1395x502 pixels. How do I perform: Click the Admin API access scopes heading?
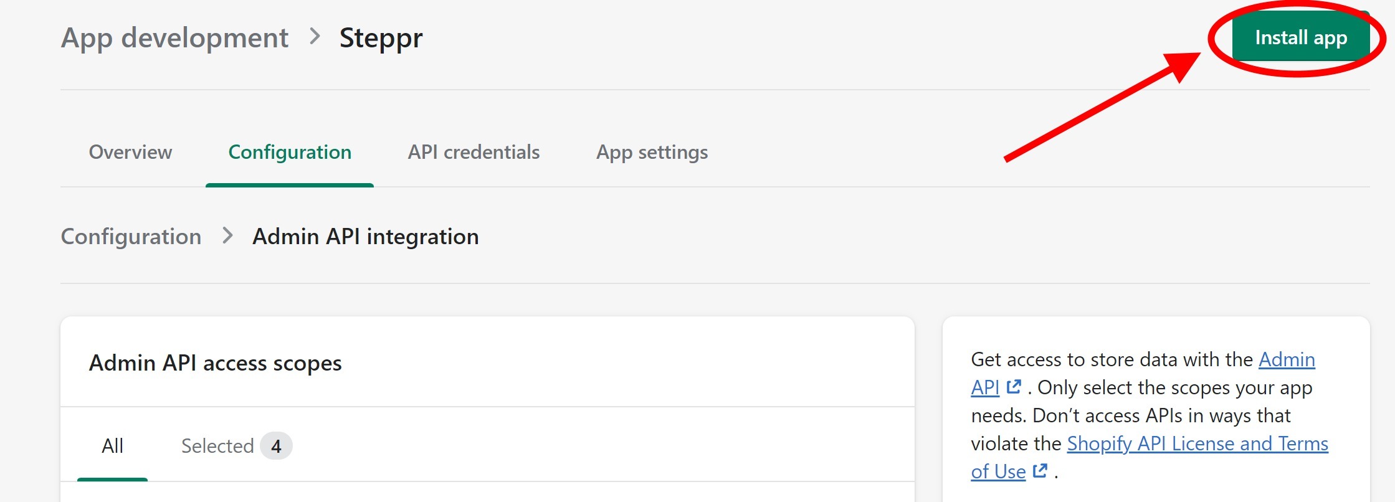215,362
